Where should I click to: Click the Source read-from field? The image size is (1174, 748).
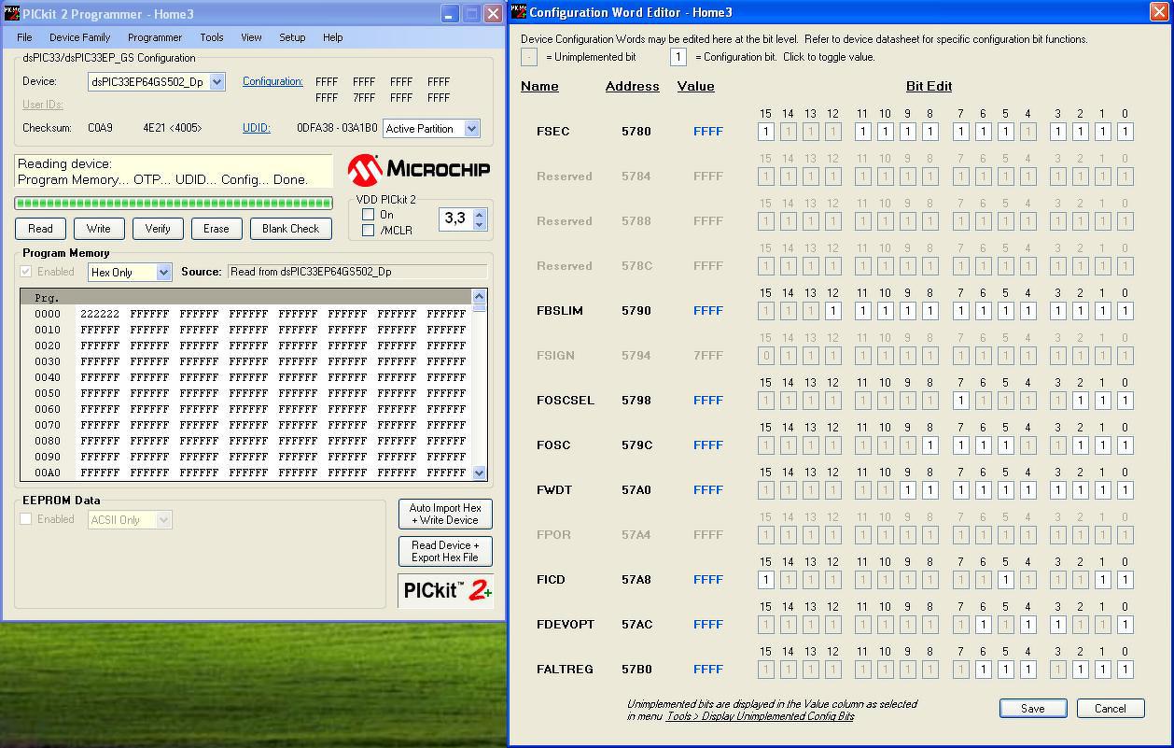tap(357, 272)
